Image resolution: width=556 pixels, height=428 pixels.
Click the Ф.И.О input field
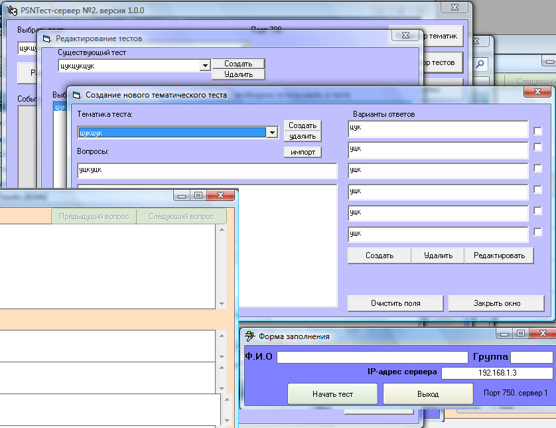(x=372, y=357)
